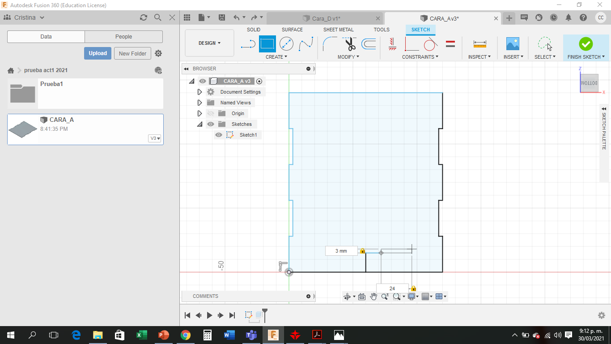The width and height of the screenshot is (611, 344).
Task: Open the V3 version dropdown for CARA_A
Action: coord(155,138)
